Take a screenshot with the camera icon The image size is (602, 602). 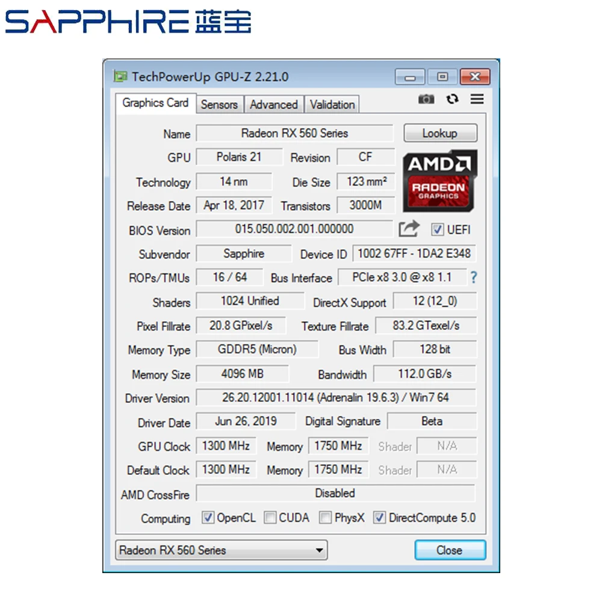pyautogui.click(x=426, y=99)
